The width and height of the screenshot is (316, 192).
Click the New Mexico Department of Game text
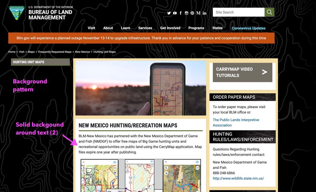240,162
